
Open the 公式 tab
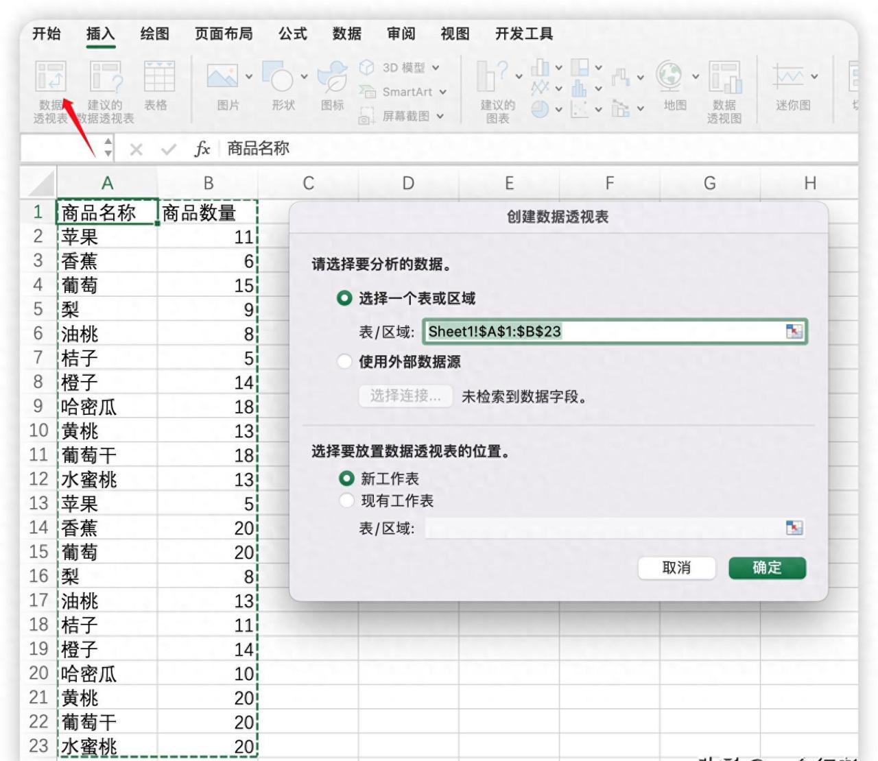pyautogui.click(x=293, y=34)
